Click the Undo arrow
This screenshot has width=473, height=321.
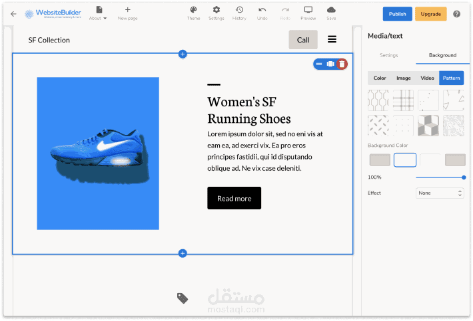[262, 13]
